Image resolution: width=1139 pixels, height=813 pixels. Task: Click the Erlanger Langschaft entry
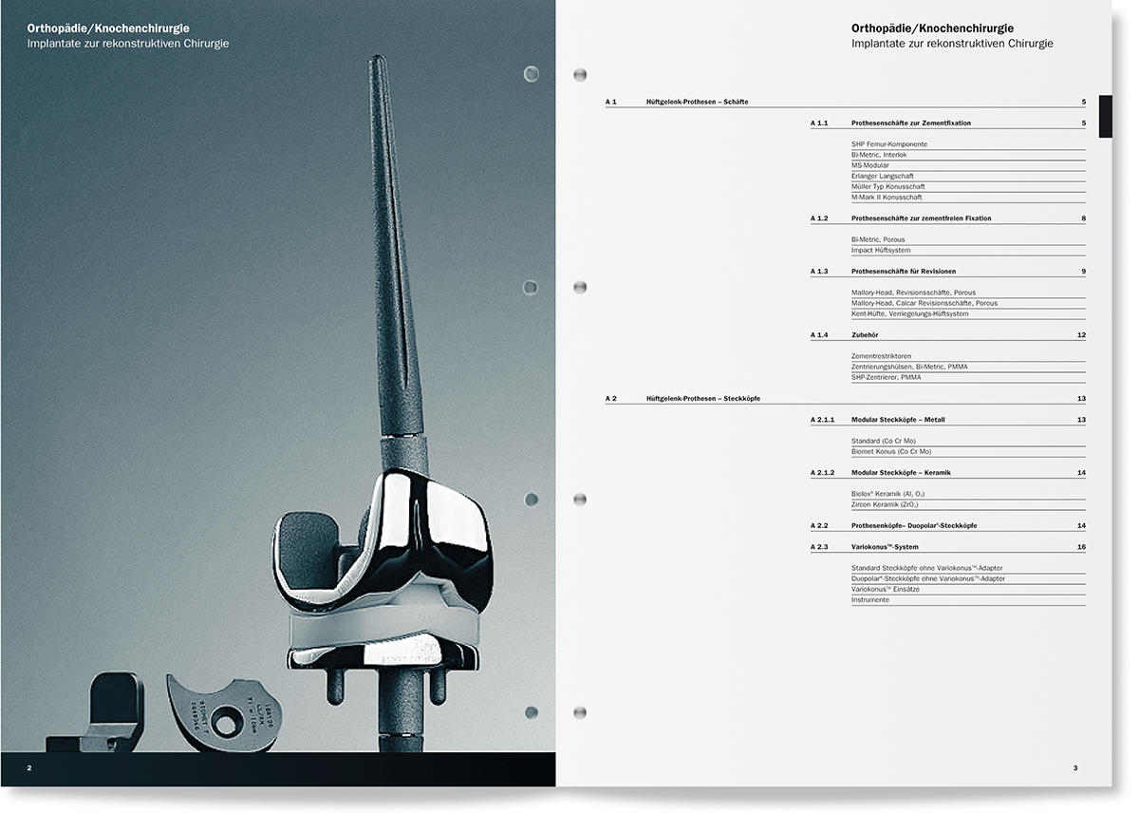pos(883,177)
